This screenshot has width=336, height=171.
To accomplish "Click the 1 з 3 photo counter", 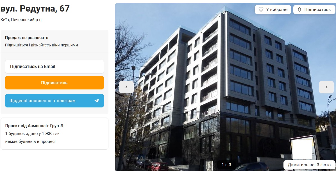I will (226, 165).
